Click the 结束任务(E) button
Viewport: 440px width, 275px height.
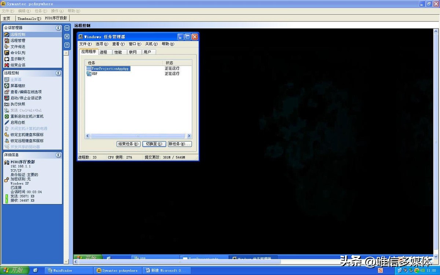pyautogui.click(x=128, y=144)
